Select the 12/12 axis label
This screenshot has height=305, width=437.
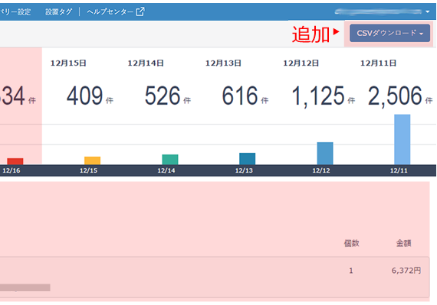pos(321,170)
